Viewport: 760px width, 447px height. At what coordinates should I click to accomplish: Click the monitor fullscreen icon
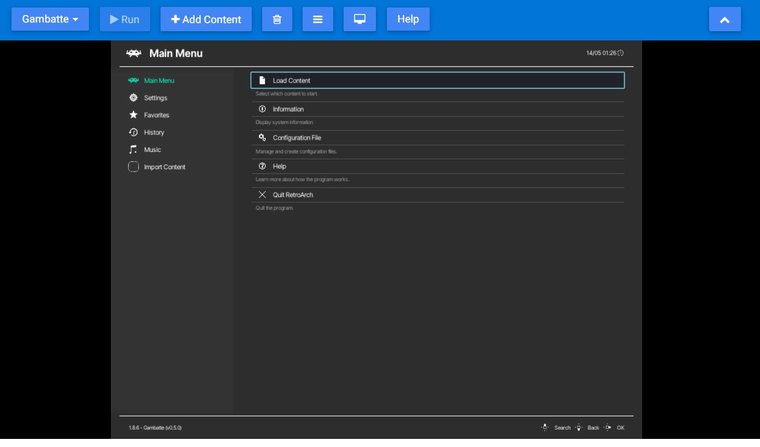360,19
